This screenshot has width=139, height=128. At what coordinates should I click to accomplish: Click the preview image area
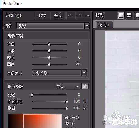tap(122, 79)
